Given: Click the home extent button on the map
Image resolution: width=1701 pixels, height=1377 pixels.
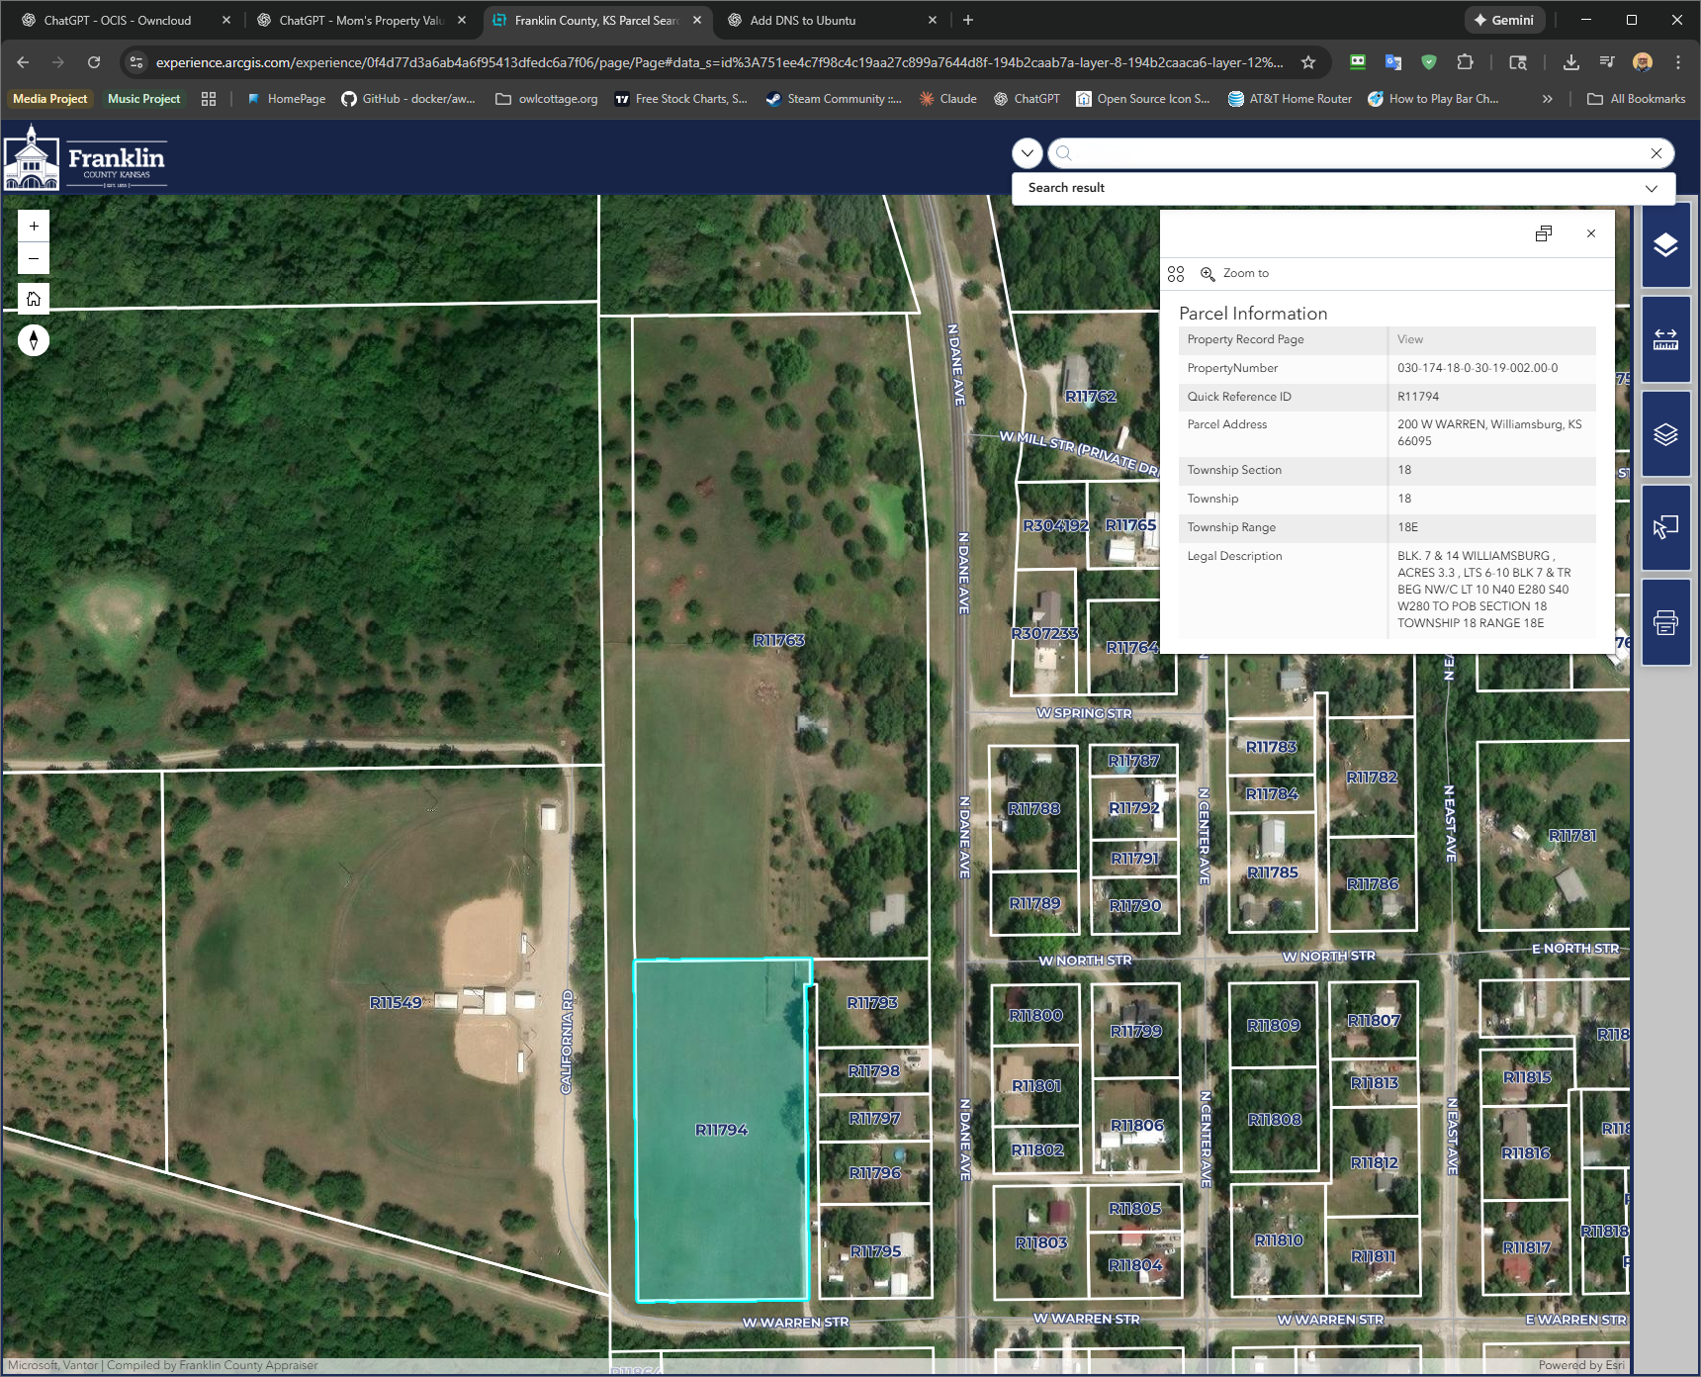Looking at the screenshot, I should (33, 298).
